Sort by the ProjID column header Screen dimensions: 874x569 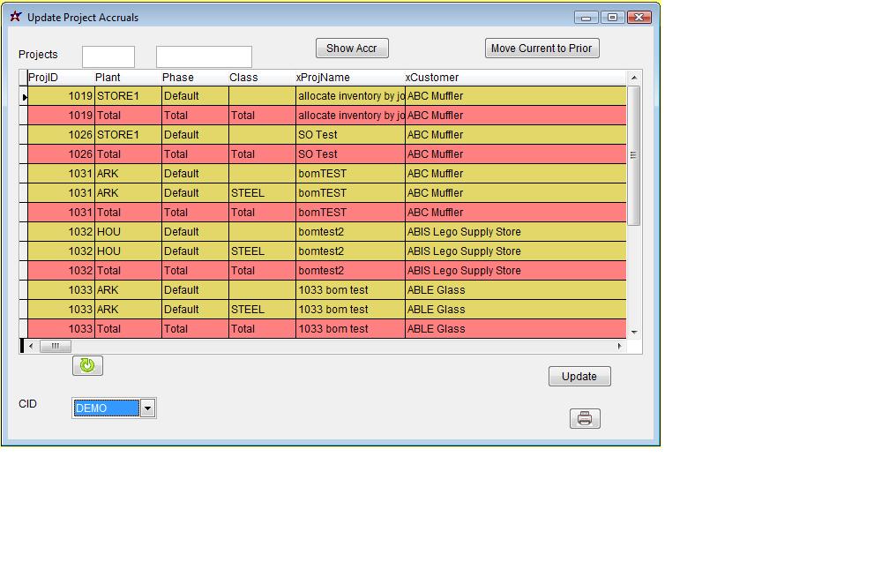pos(43,78)
